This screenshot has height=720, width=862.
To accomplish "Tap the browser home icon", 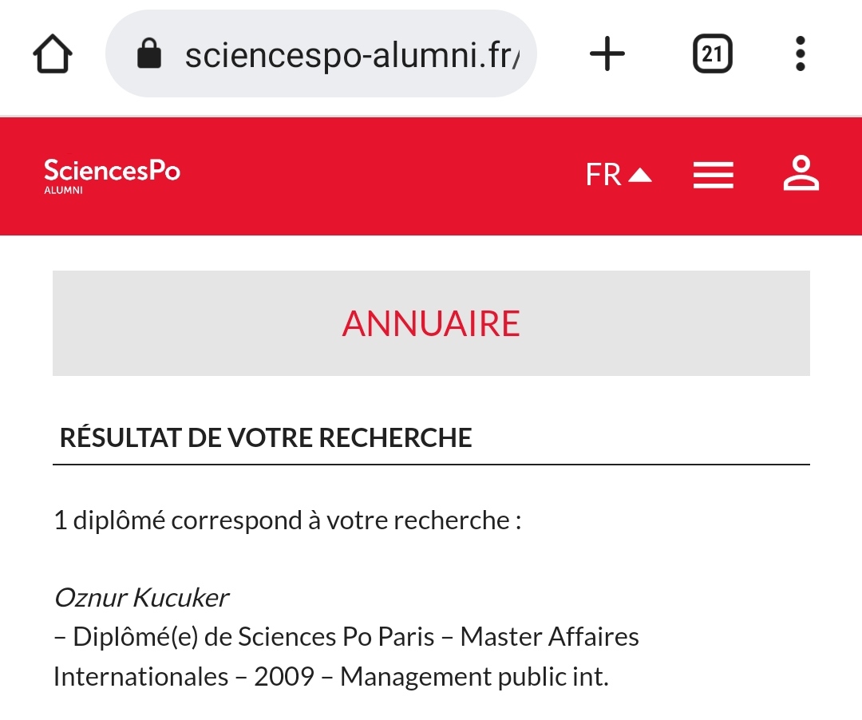I will 53,53.
